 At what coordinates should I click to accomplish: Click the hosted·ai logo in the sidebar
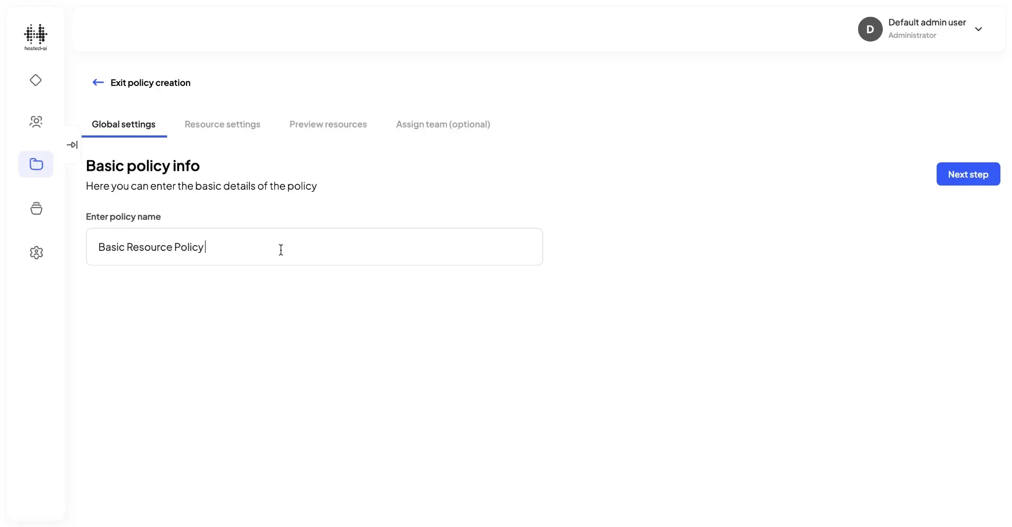point(35,37)
